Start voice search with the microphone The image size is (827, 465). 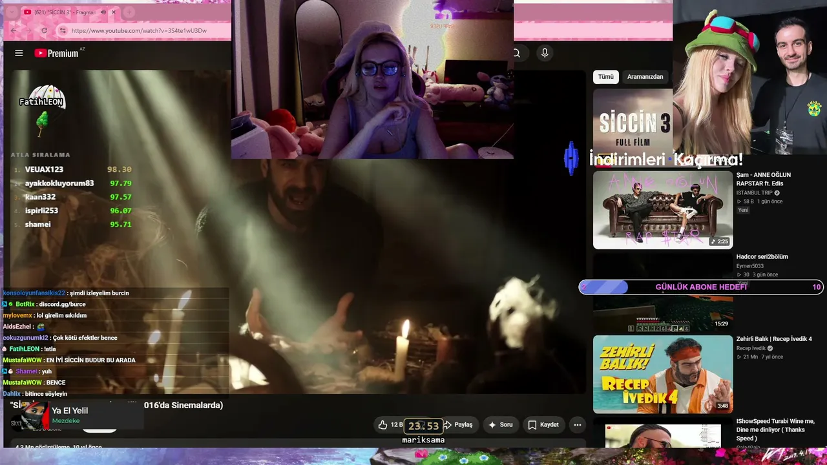[x=545, y=53]
